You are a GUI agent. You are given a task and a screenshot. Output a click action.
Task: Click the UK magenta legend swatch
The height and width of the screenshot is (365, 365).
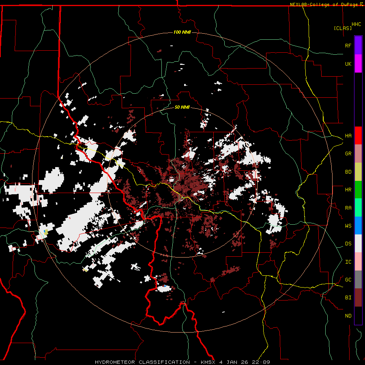(x=358, y=64)
